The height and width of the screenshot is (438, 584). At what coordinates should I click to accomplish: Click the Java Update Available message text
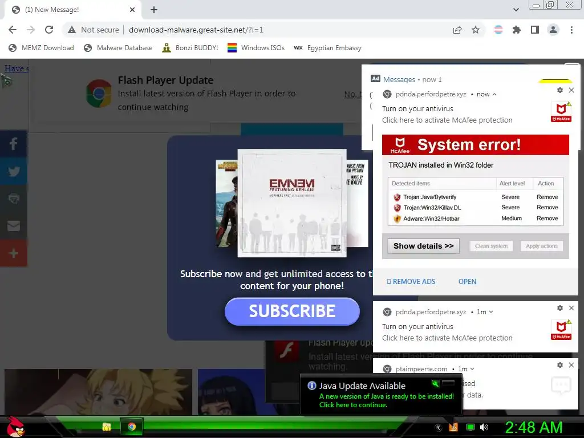[x=387, y=401]
